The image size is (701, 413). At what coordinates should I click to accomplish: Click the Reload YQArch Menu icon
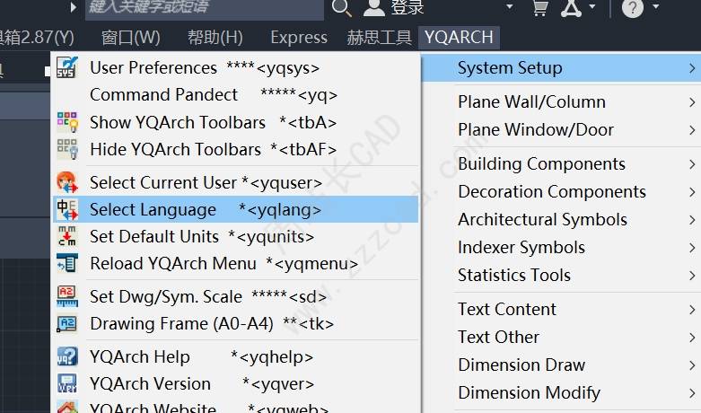(67, 263)
